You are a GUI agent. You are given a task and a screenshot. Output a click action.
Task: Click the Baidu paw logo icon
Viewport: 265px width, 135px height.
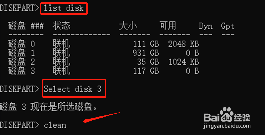click(226, 114)
